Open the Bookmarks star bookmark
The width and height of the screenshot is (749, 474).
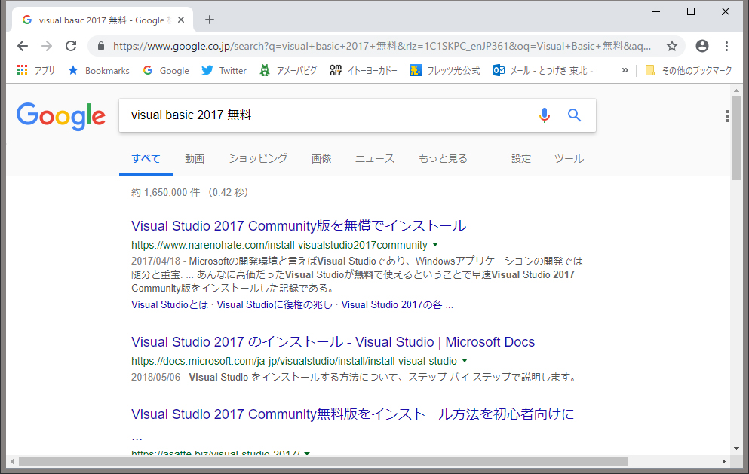99,71
